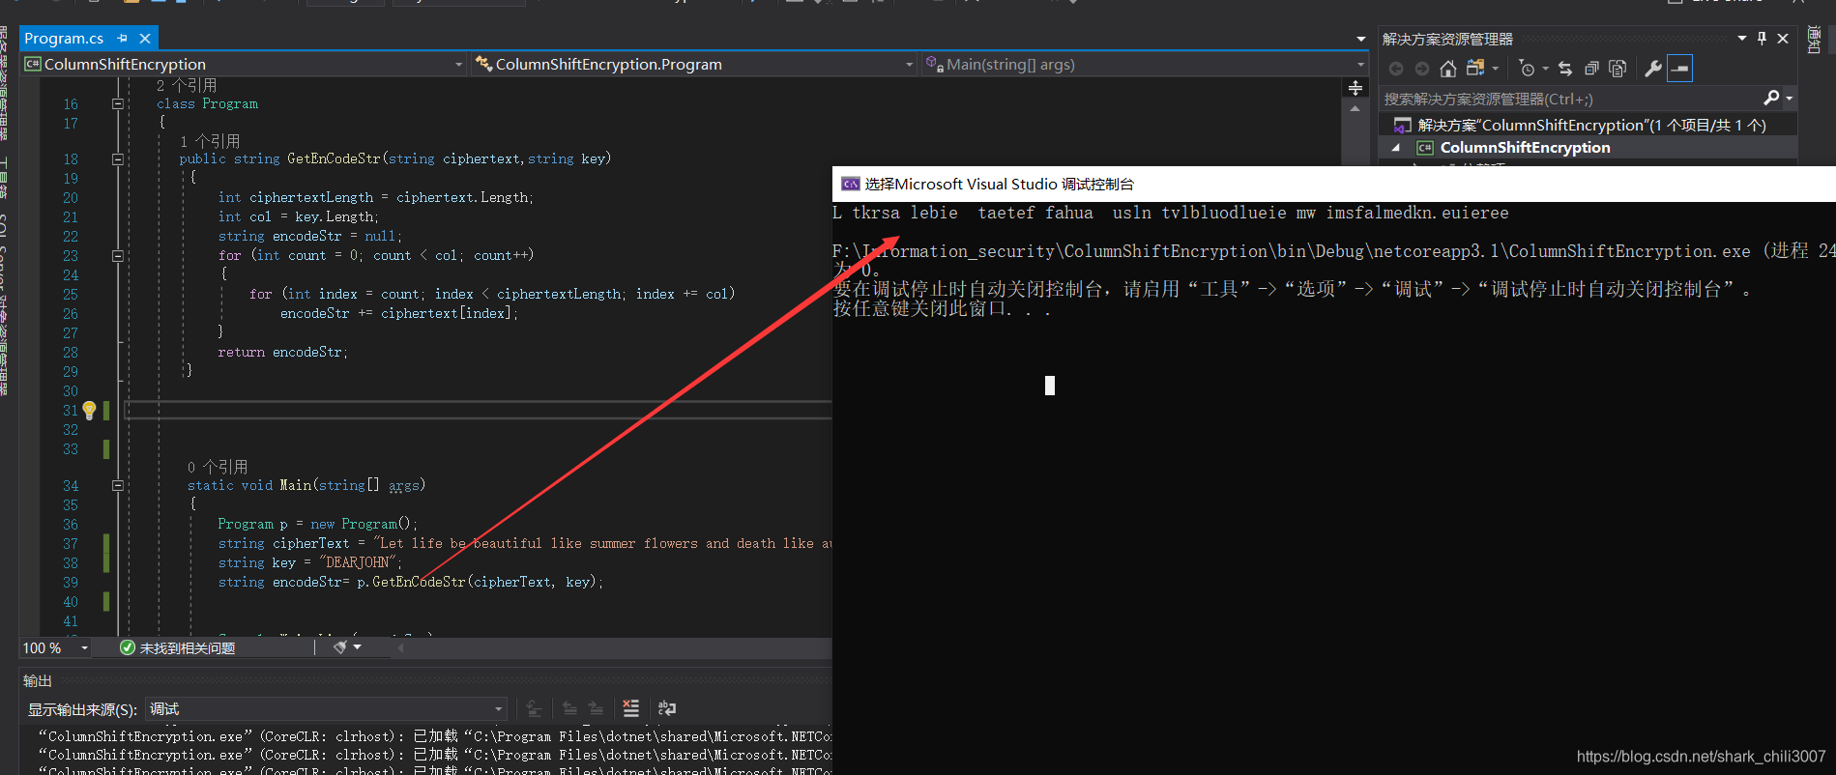The height and width of the screenshot is (775, 1836).
Task: Switch Solution Explorer views icon
Action: pyautogui.click(x=1475, y=68)
